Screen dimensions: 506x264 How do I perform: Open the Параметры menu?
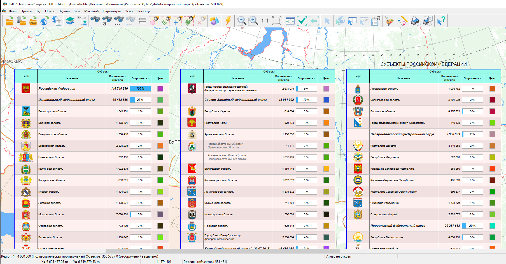coord(111,11)
